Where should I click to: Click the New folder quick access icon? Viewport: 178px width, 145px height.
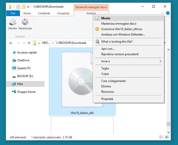tap(24, 7)
